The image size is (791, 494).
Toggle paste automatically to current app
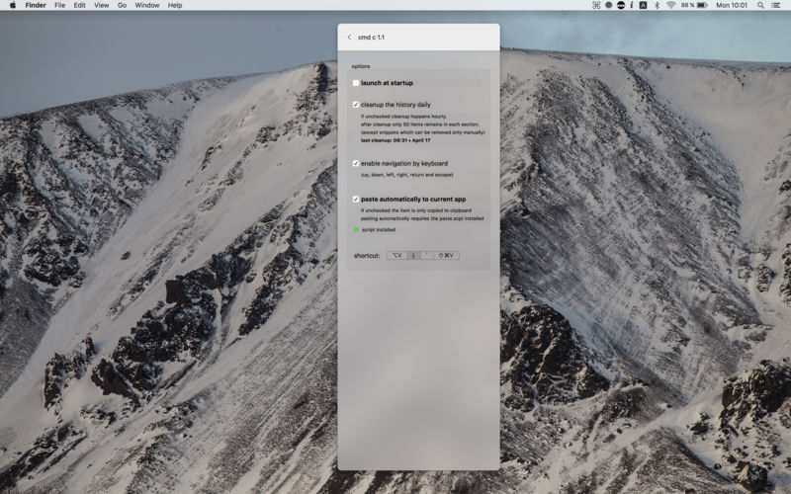tap(356, 199)
